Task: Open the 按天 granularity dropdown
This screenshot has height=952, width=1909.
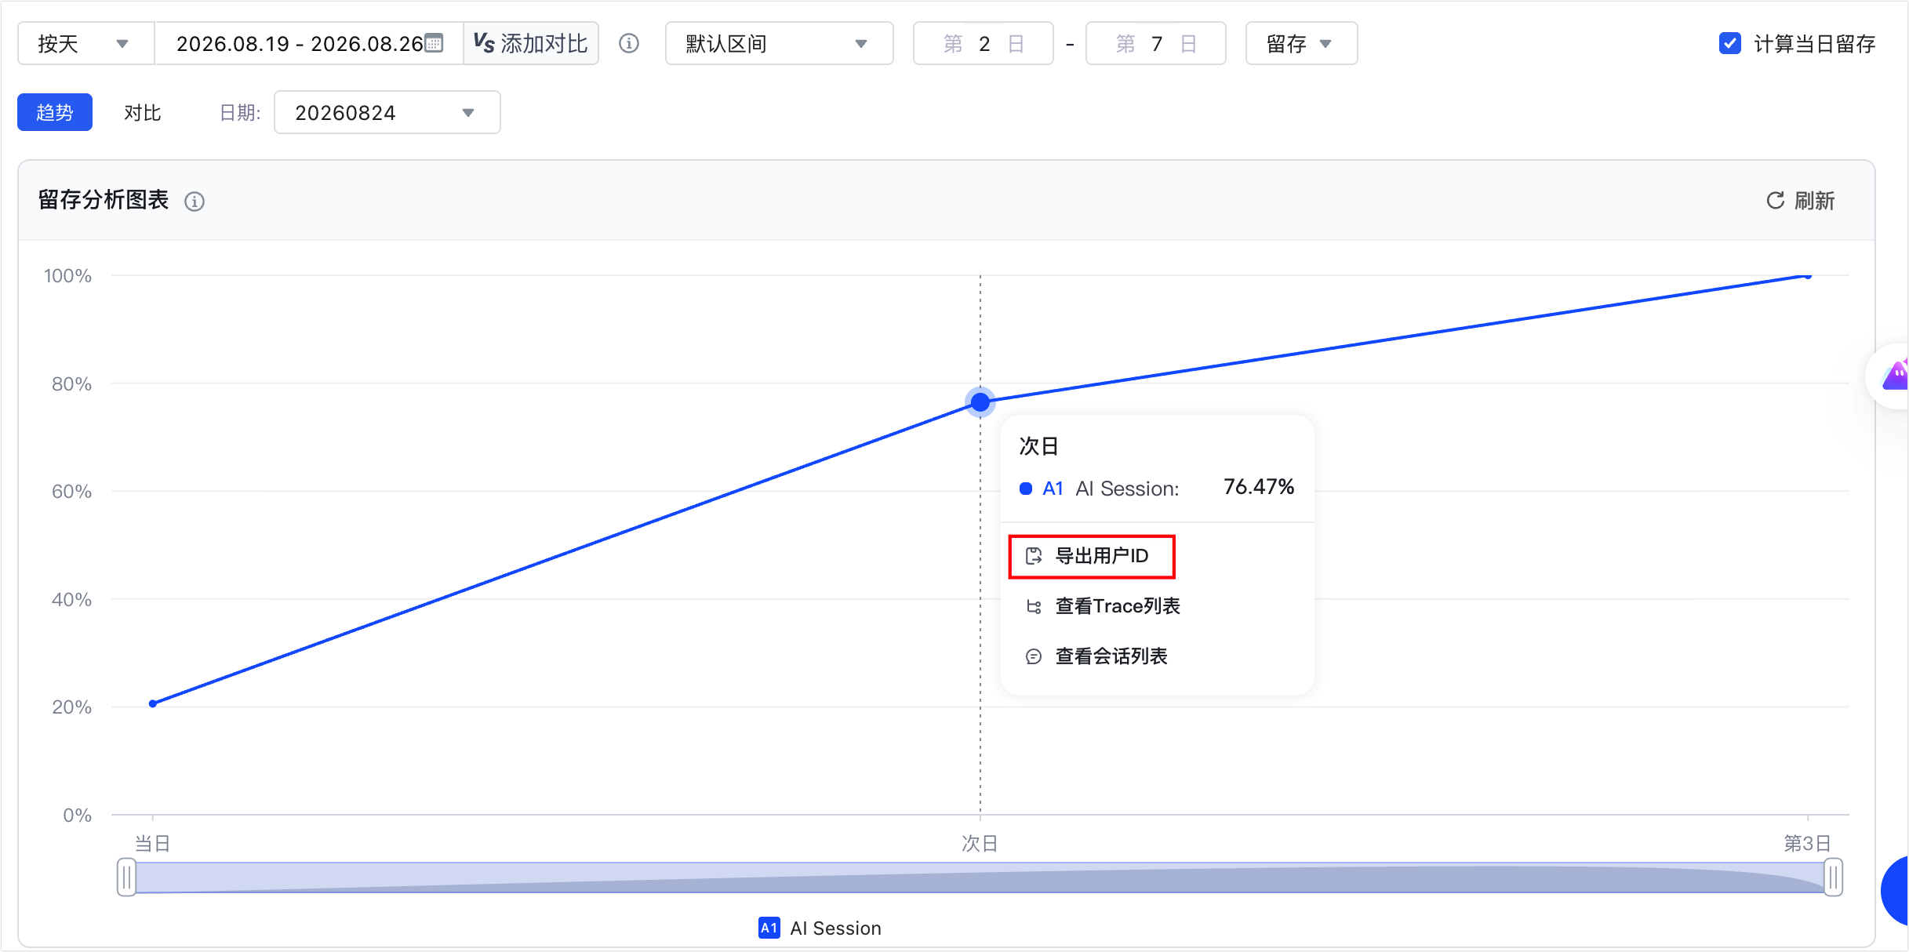Action: pos(85,43)
